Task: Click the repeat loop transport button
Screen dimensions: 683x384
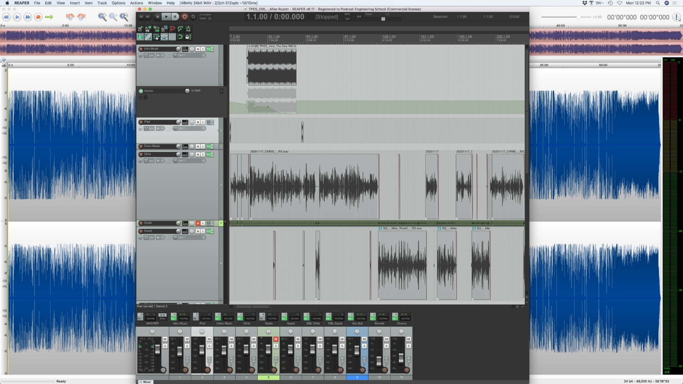Action: pos(193,17)
